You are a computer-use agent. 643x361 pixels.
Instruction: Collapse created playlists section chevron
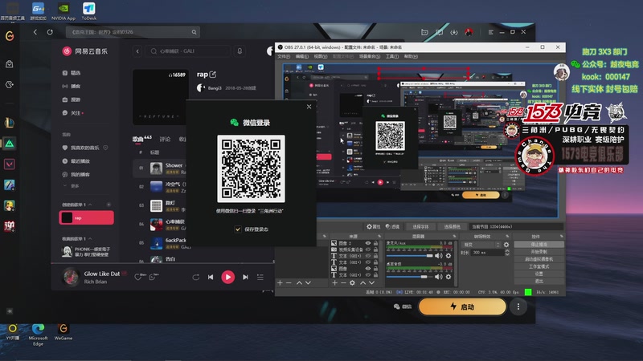click(x=90, y=205)
